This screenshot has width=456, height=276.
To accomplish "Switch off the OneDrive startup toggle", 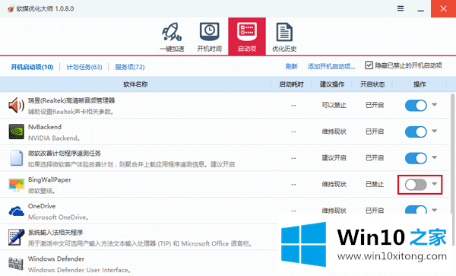I will [x=416, y=210].
